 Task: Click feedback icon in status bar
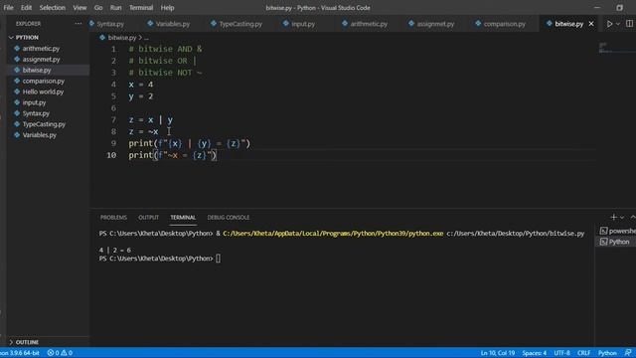pyautogui.click(x=628, y=353)
